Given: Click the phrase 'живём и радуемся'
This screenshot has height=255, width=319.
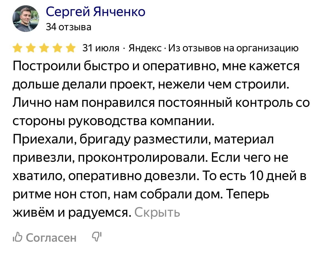Looking at the screenshot, I should [x=72, y=212].
